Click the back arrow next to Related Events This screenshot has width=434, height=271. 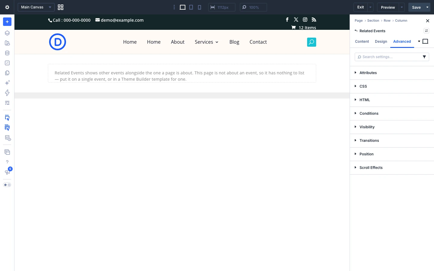click(x=356, y=31)
